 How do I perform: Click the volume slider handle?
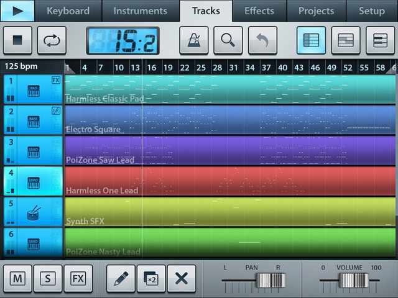pyautogui.click(x=349, y=281)
